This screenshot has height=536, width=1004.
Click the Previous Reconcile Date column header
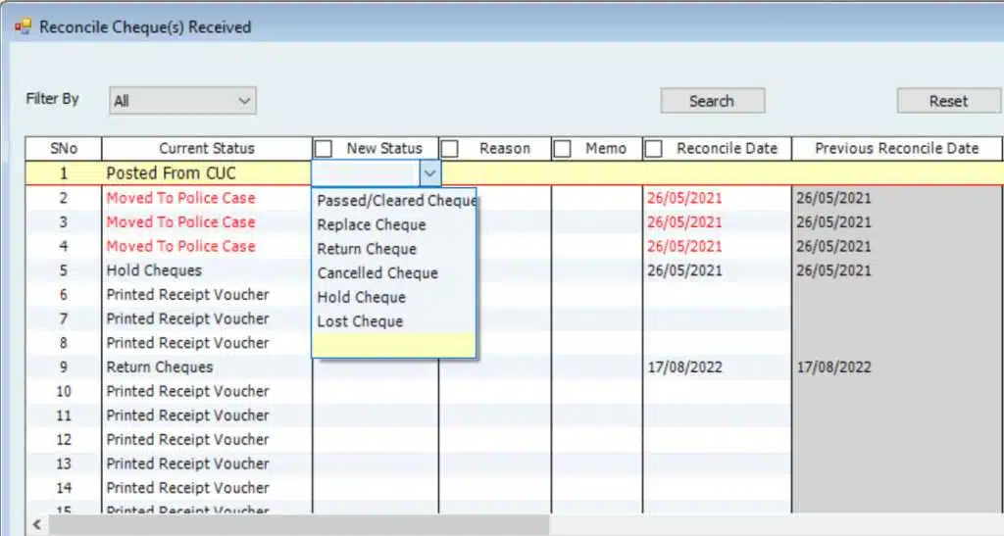(x=897, y=149)
